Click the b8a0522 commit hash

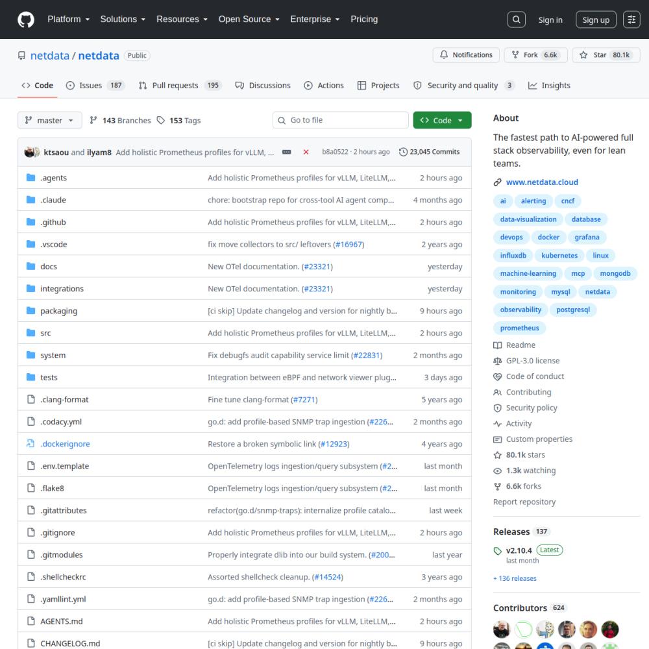[336, 152]
